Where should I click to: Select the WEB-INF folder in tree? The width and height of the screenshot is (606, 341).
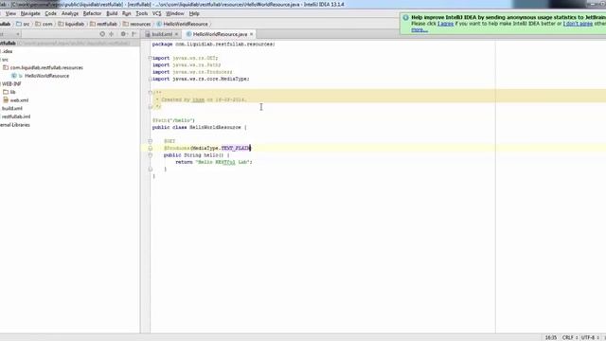click(11, 84)
